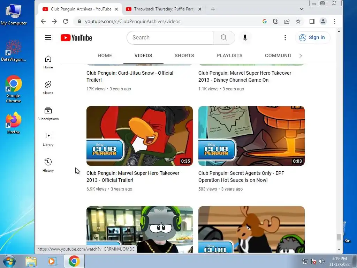Open Chrome profile avatar
Viewport: 357px width, 268px height.
click(x=323, y=21)
